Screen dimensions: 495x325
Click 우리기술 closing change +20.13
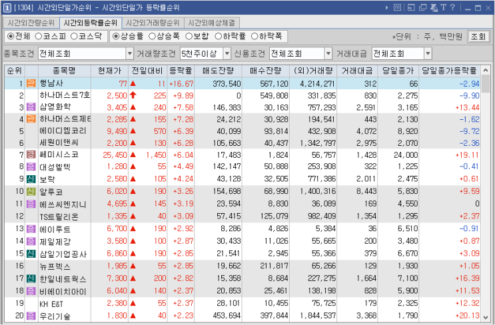467,316
